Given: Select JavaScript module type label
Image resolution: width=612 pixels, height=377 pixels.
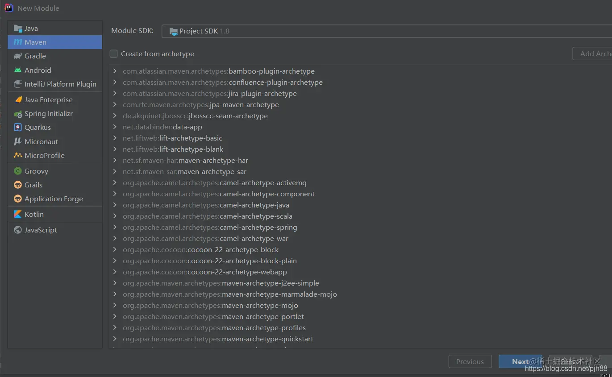Looking at the screenshot, I should pos(41,230).
